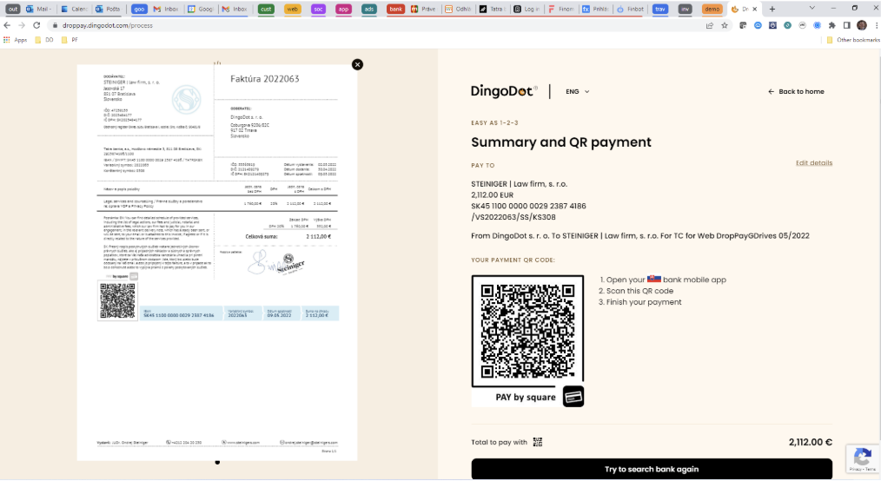Expand the 'soc' tab group
Screen dimensions: 881x481
coord(318,9)
